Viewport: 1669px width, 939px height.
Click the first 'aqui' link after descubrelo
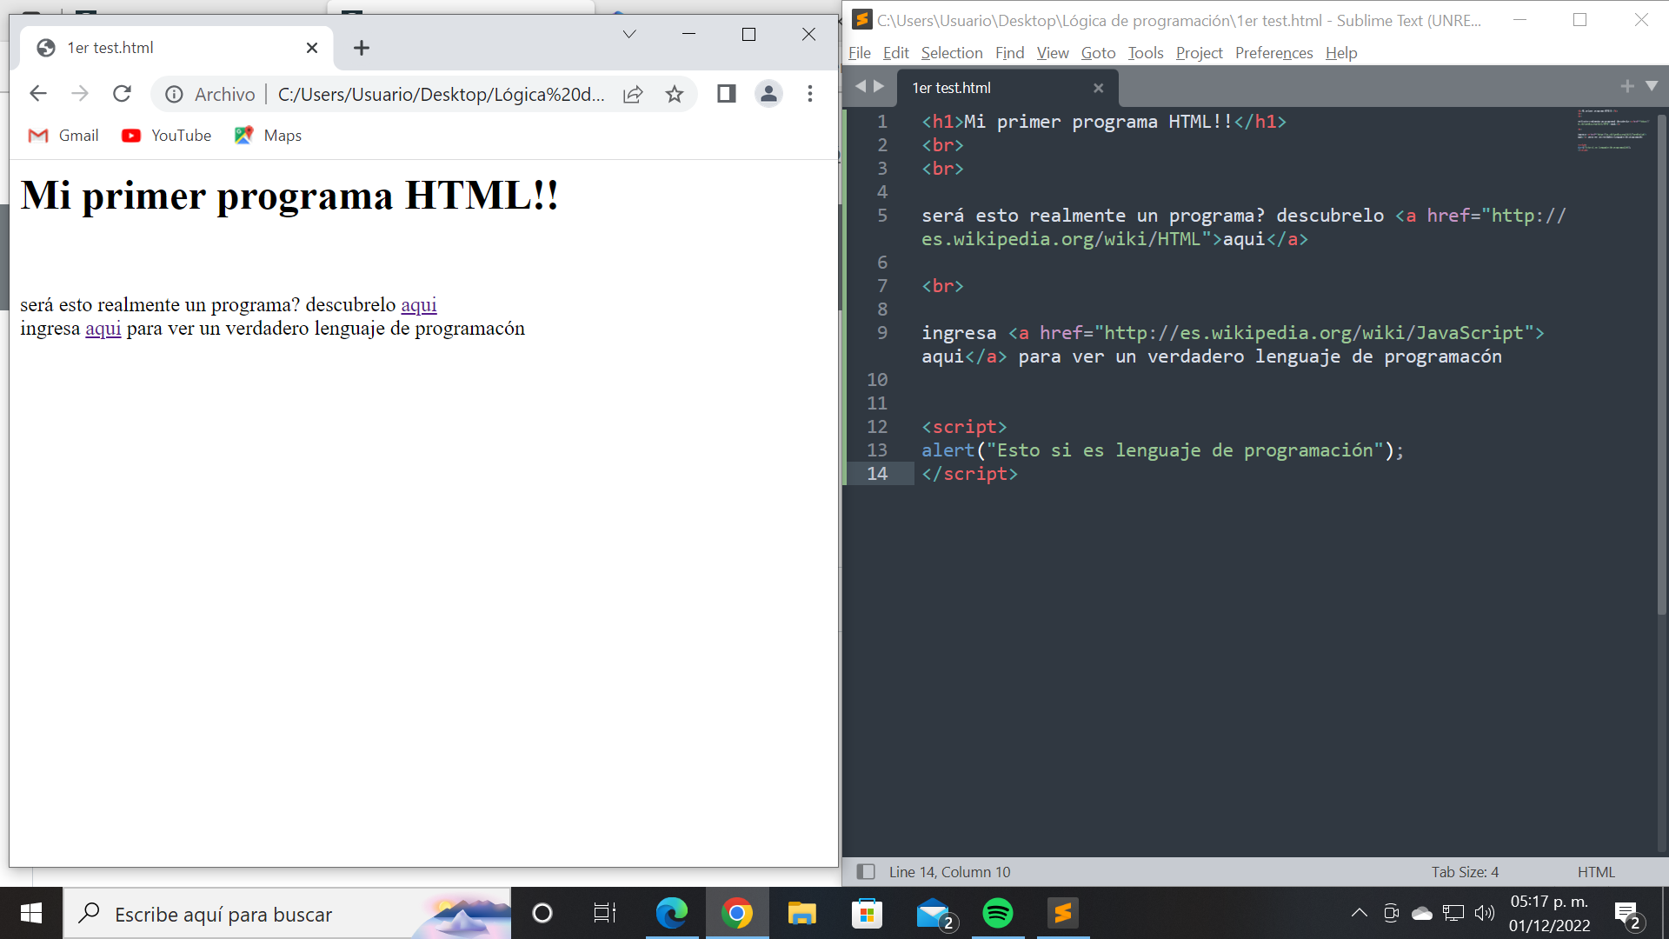(418, 305)
